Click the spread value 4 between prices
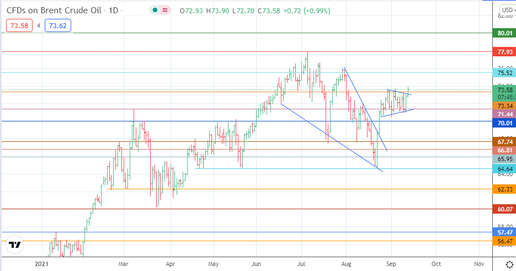Viewport: 516px width, 271px height. coord(39,26)
